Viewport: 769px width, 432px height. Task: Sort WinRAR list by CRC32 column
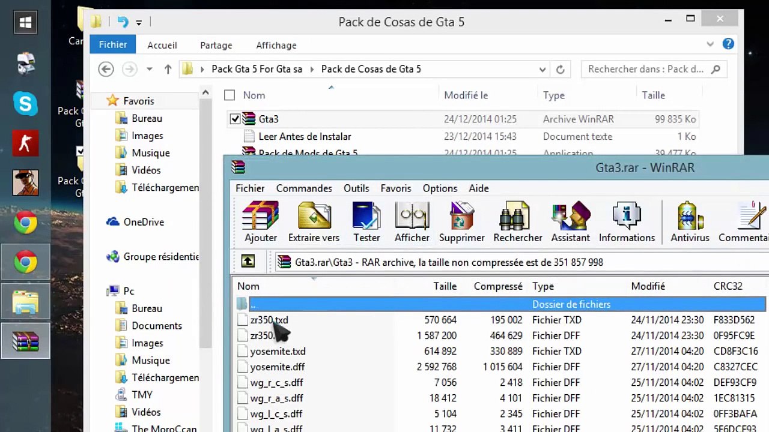click(x=728, y=286)
